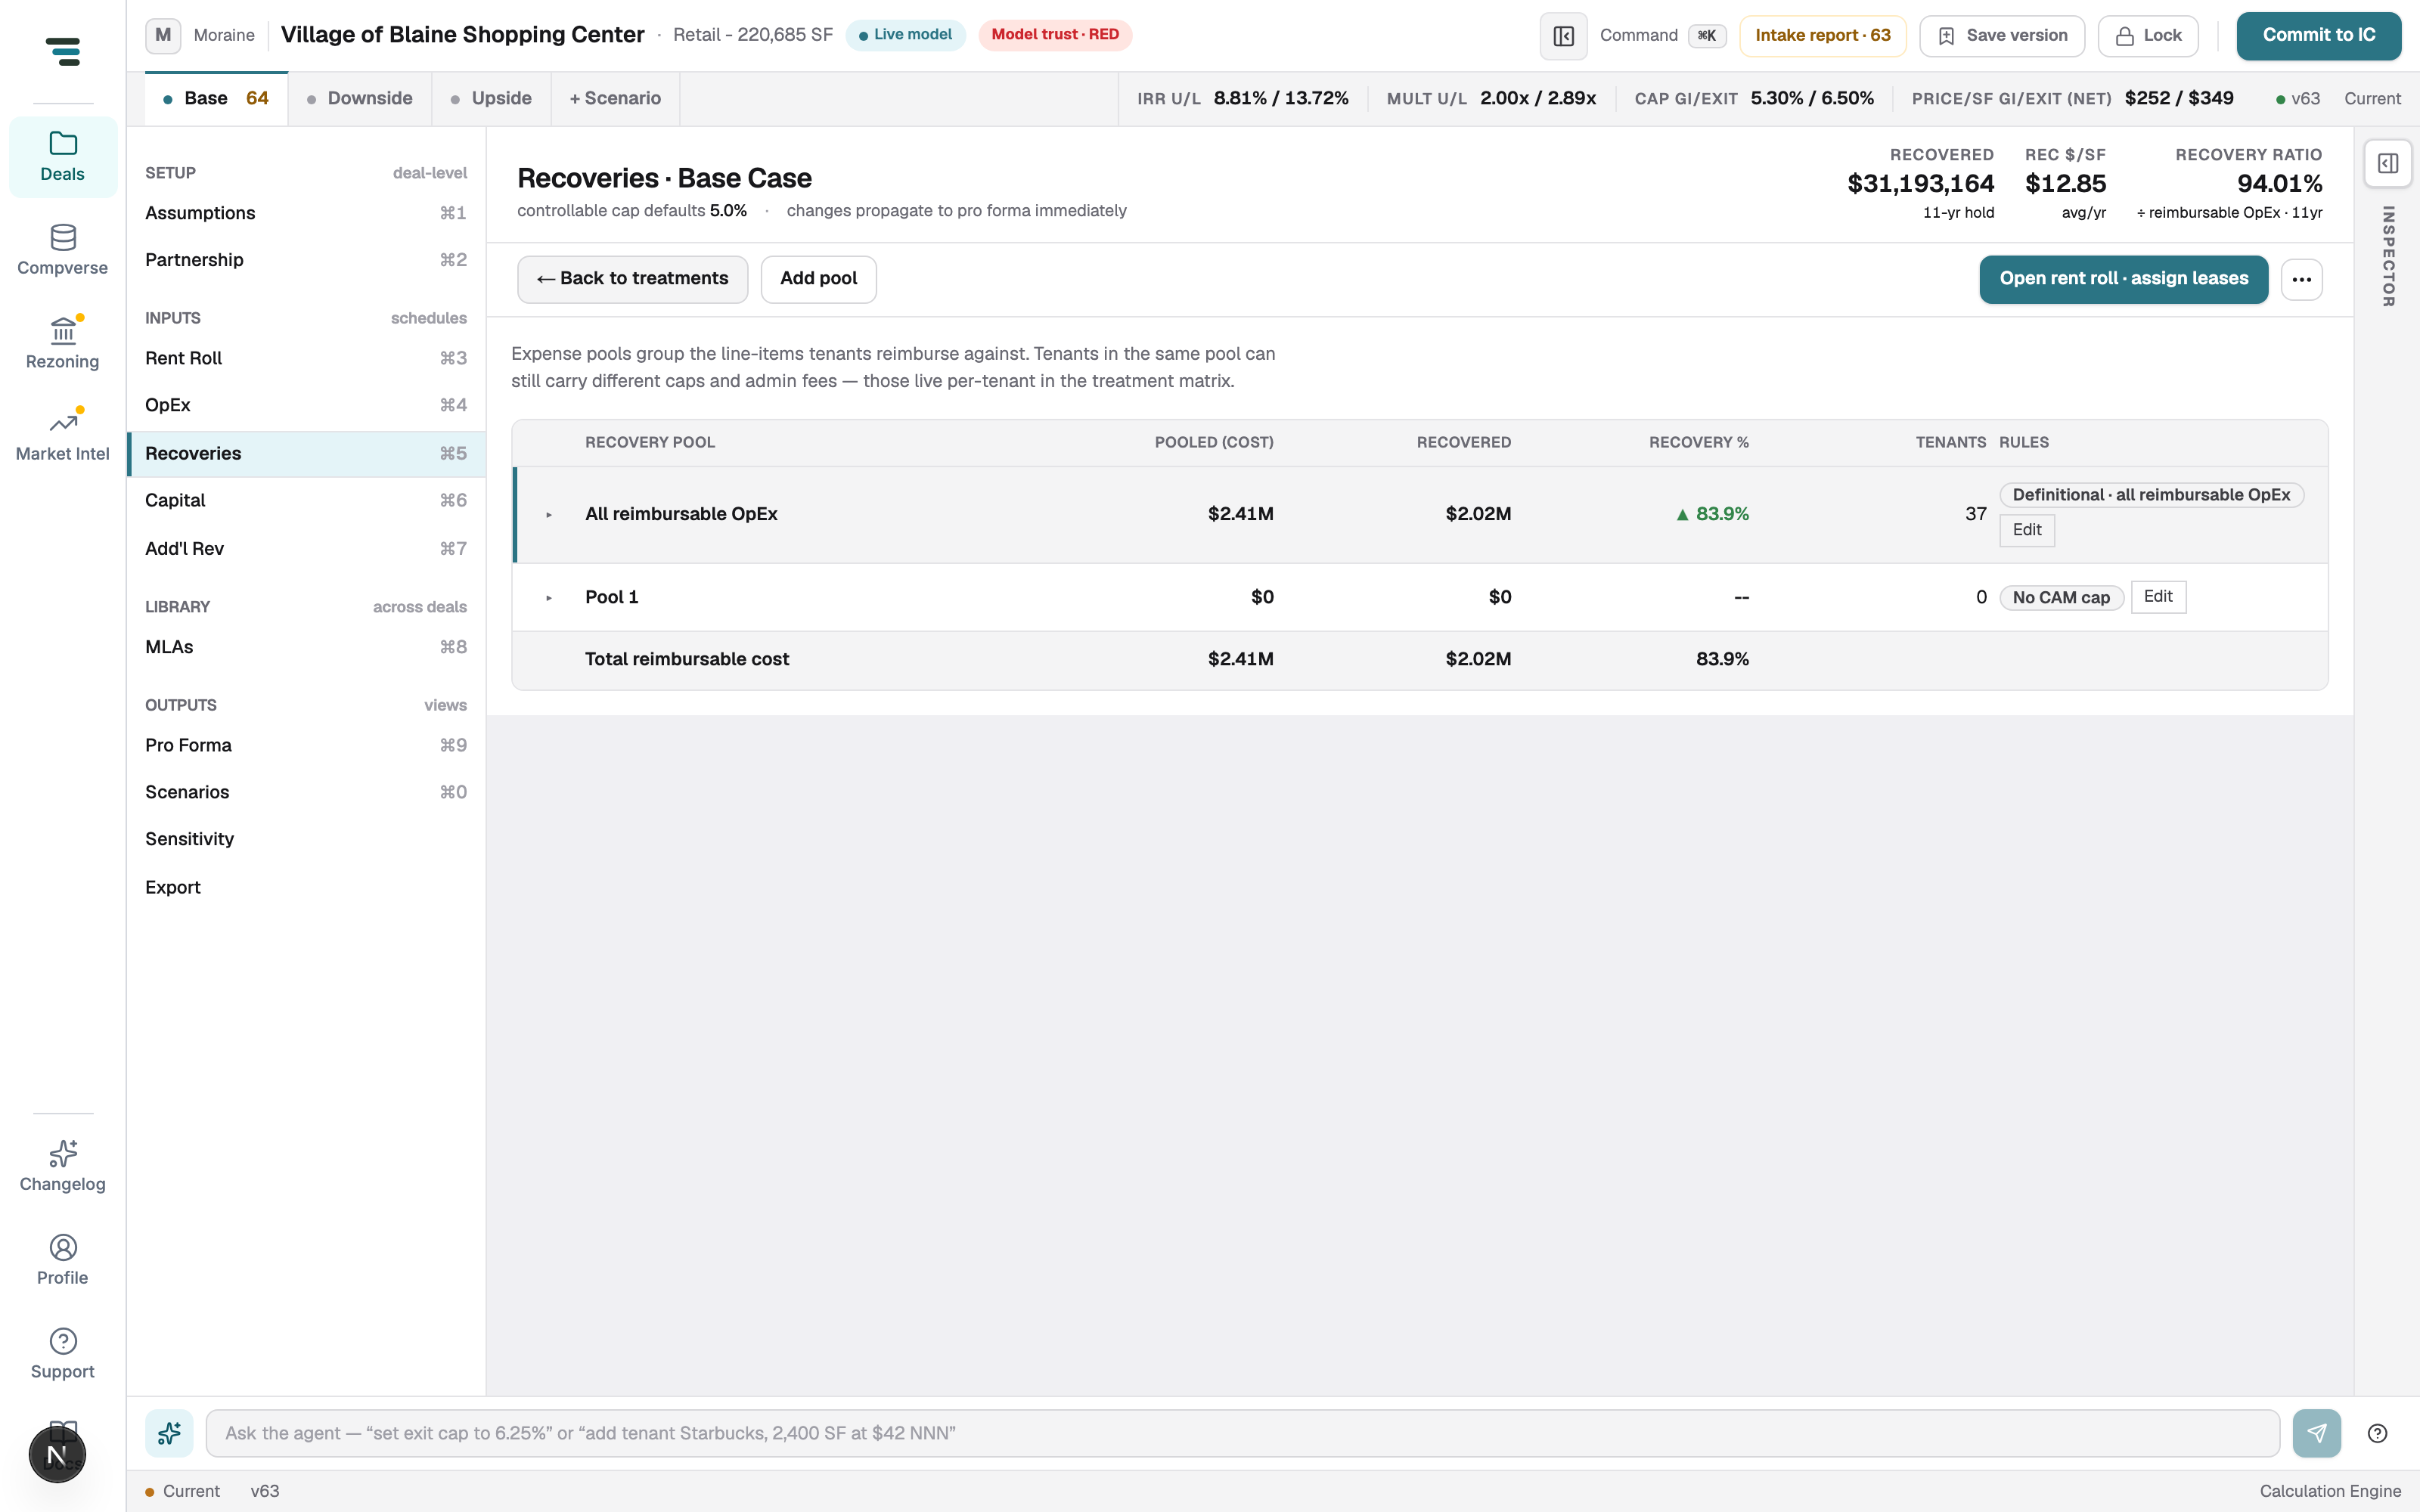This screenshot has height=1512, width=2420.
Task: Click Calculation Engine in status bar
Action: tap(2330, 1491)
